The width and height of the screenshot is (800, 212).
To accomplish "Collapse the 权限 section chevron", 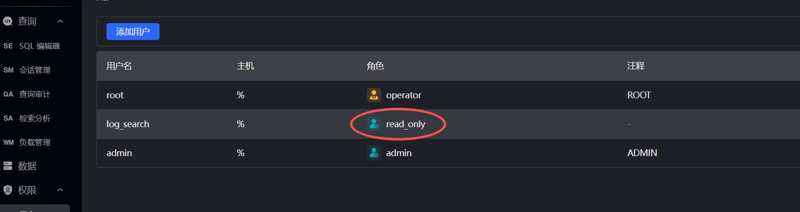I will coord(60,190).
